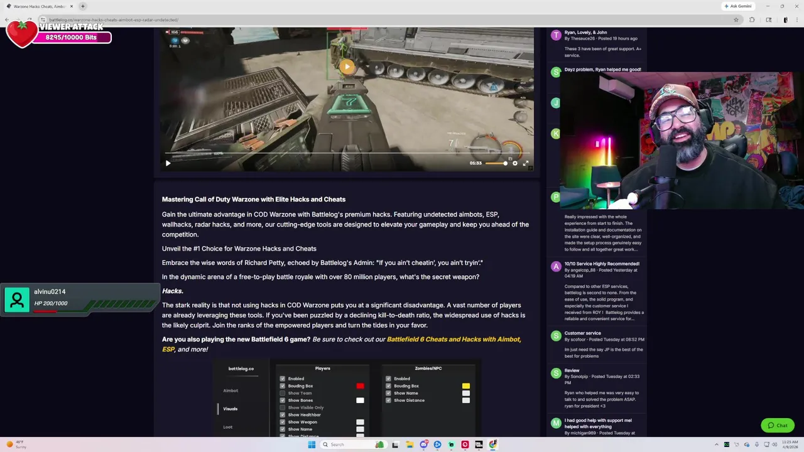Select the Warzone Hacks tab
Viewport: 804px width, 452px height.
point(39,6)
